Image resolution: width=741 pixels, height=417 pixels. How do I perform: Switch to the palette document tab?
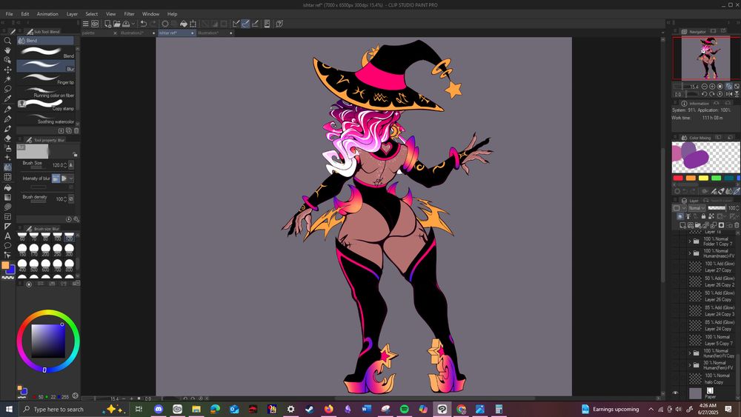click(x=99, y=33)
